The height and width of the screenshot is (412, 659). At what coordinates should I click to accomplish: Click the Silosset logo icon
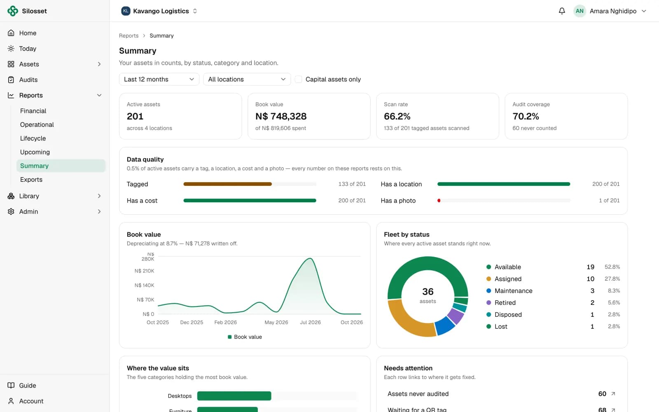[x=13, y=11]
